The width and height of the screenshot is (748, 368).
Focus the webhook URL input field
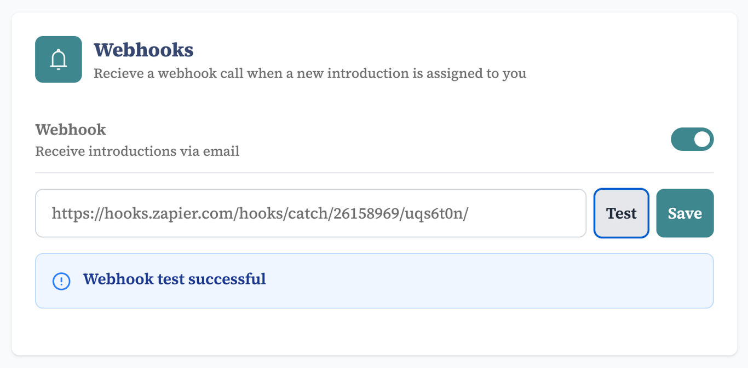point(310,213)
